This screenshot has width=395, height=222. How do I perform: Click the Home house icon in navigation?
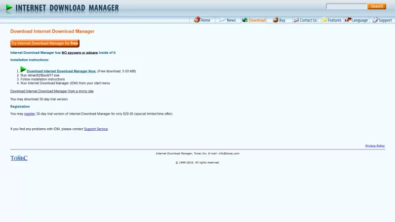click(197, 20)
